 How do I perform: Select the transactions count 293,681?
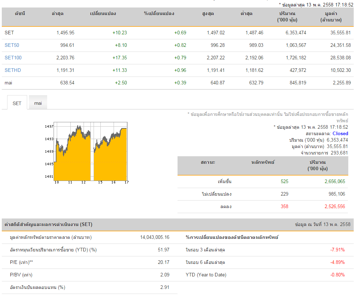[339, 153]
